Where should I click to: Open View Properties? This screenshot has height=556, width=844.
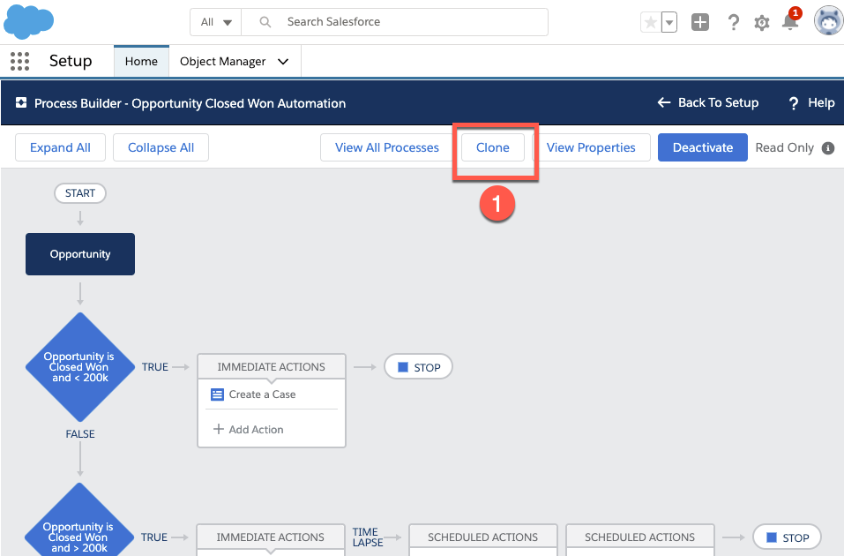coord(591,147)
